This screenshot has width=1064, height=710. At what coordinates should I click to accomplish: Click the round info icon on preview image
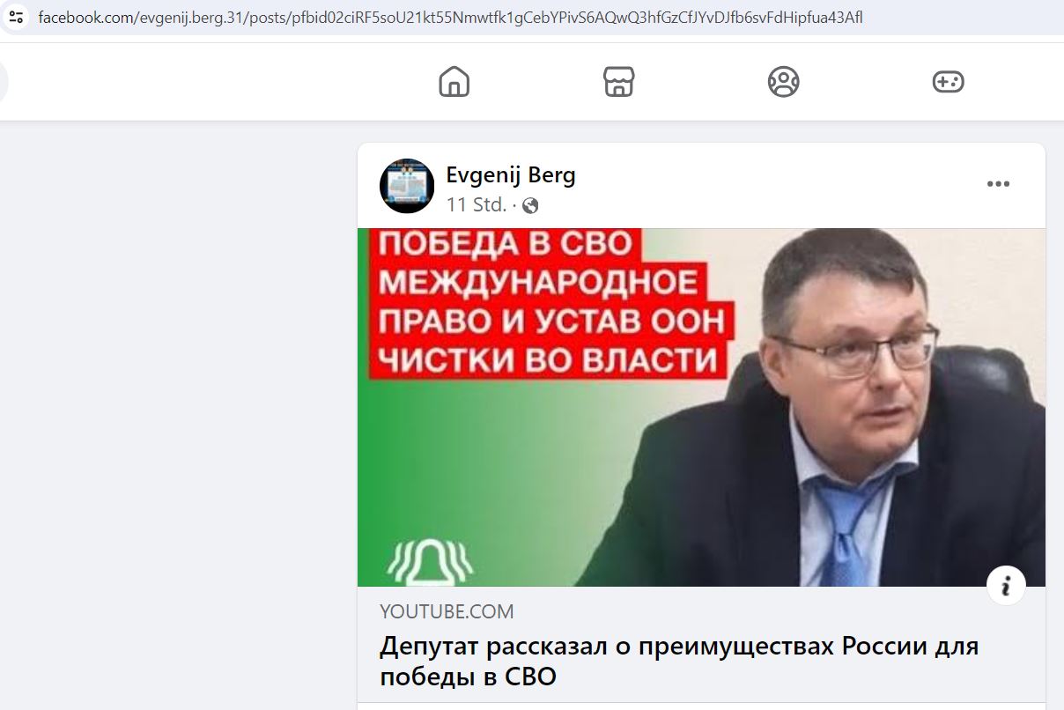point(1006,585)
